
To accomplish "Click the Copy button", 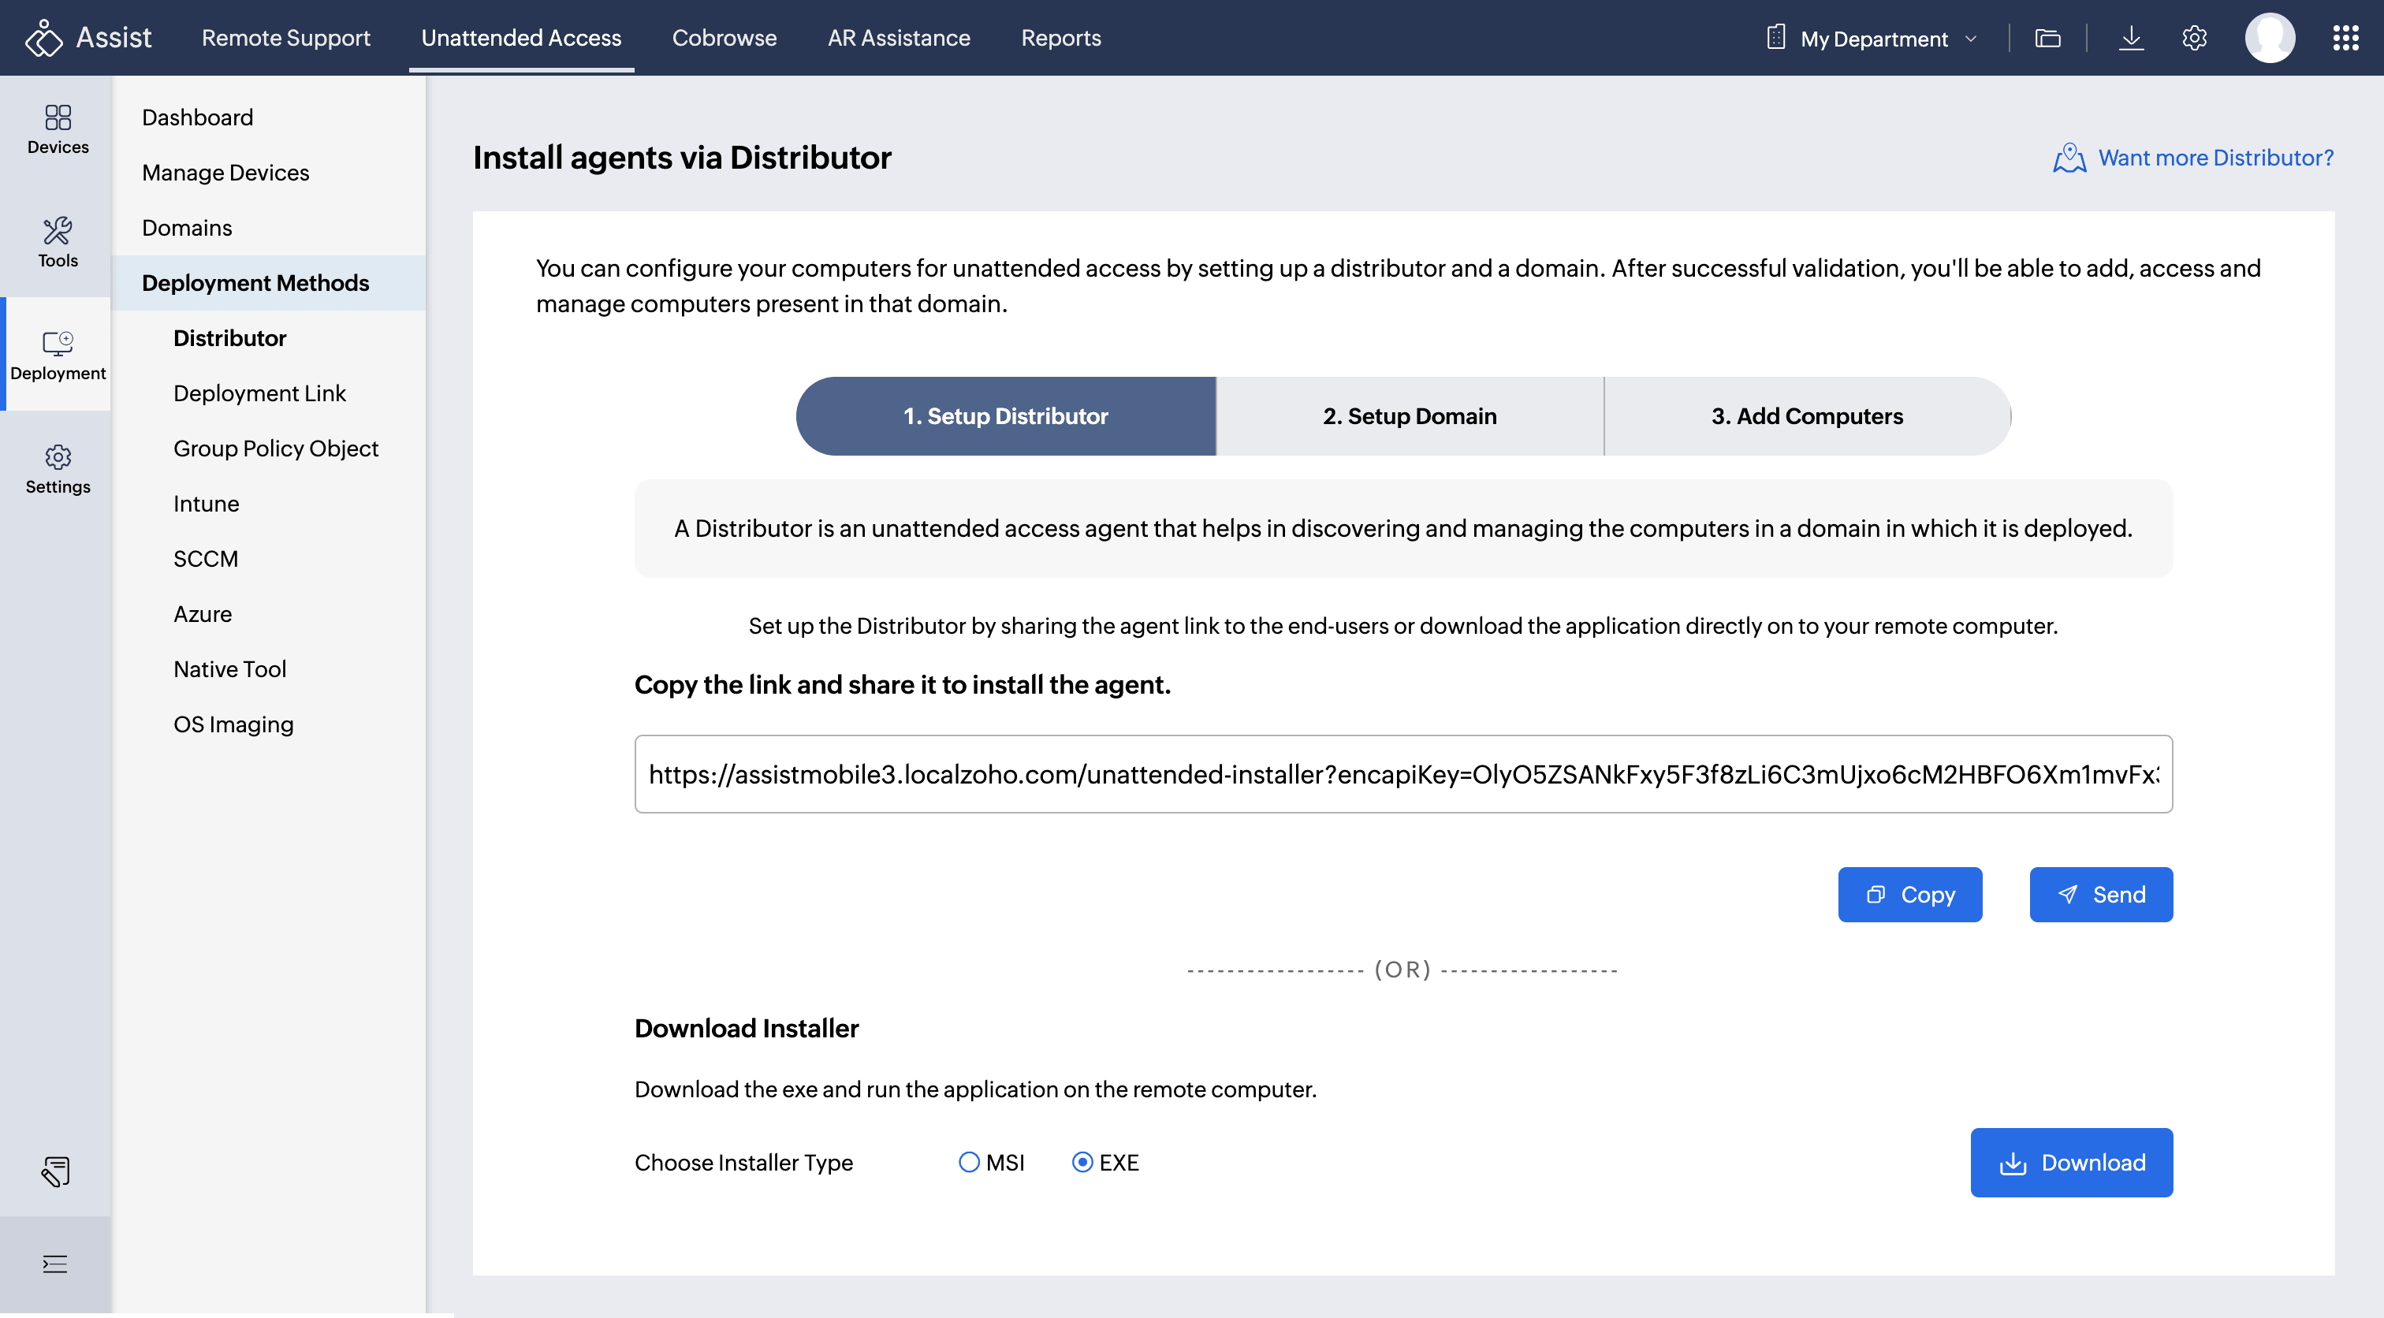I will [1909, 895].
